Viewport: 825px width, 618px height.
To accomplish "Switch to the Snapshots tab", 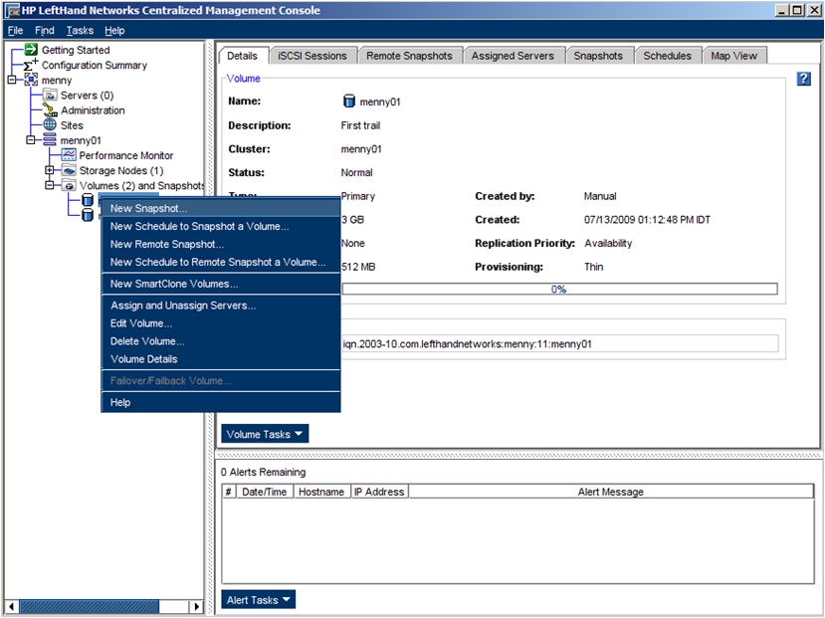I will [x=598, y=56].
